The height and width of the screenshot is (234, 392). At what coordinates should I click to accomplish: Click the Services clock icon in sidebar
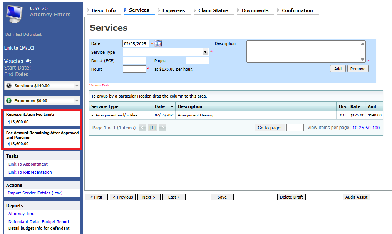(9, 86)
